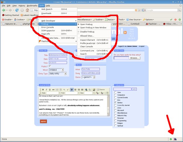This screenshot has height=142, width=183.
Task: Select Inspect Element in Firebug submenu
Action: 94,40
